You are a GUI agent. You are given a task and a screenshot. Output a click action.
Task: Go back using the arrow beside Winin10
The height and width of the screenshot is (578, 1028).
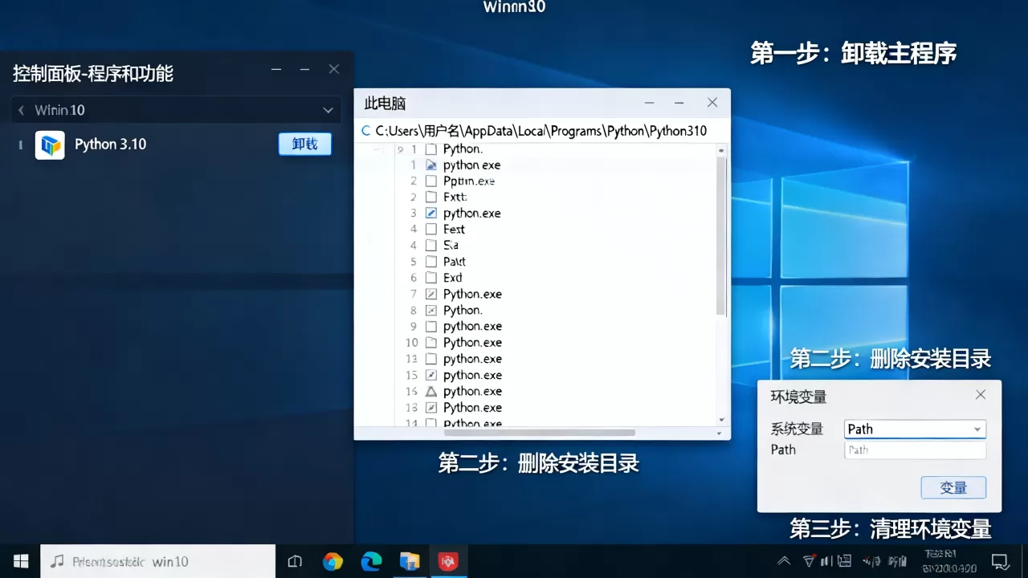coord(21,110)
